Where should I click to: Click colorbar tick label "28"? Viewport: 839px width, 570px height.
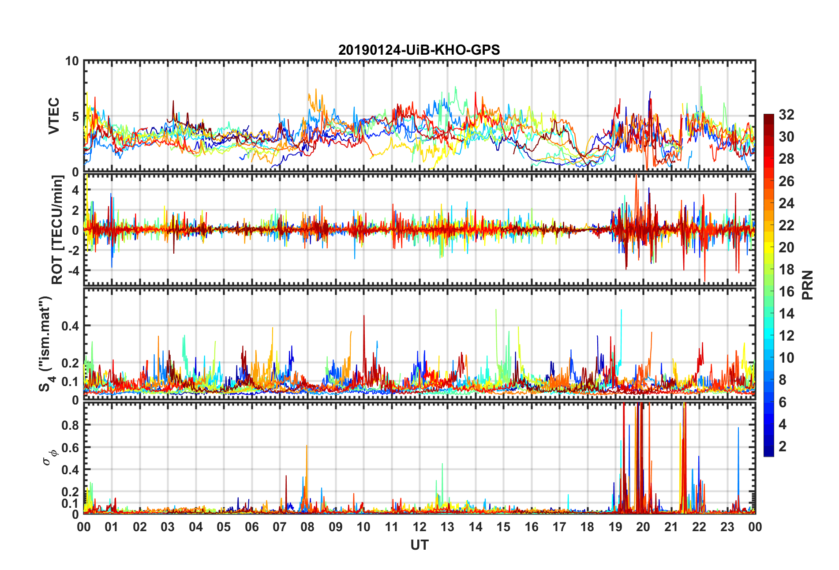click(x=787, y=159)
